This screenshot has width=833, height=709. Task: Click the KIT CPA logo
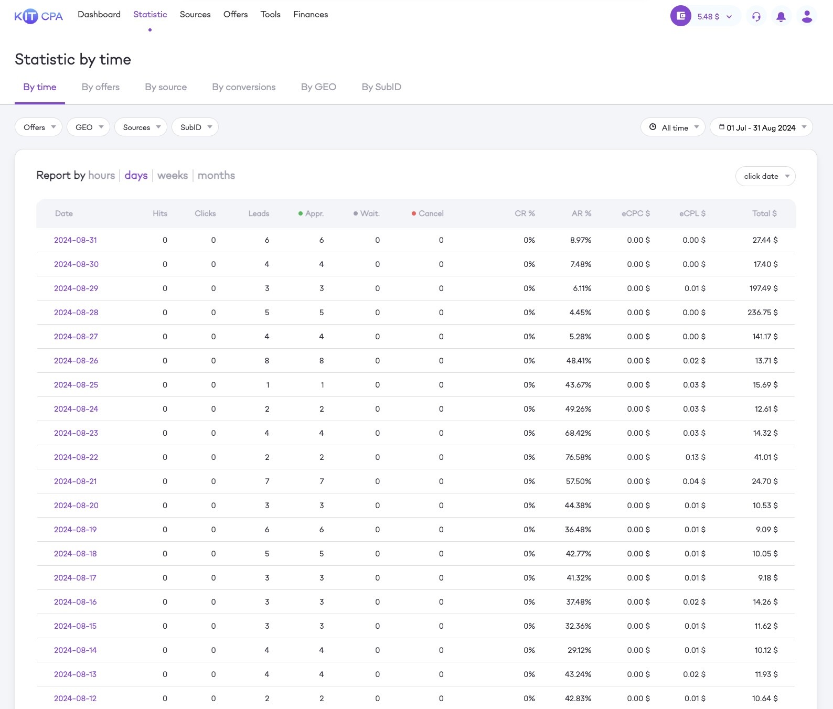click(38, 16)
